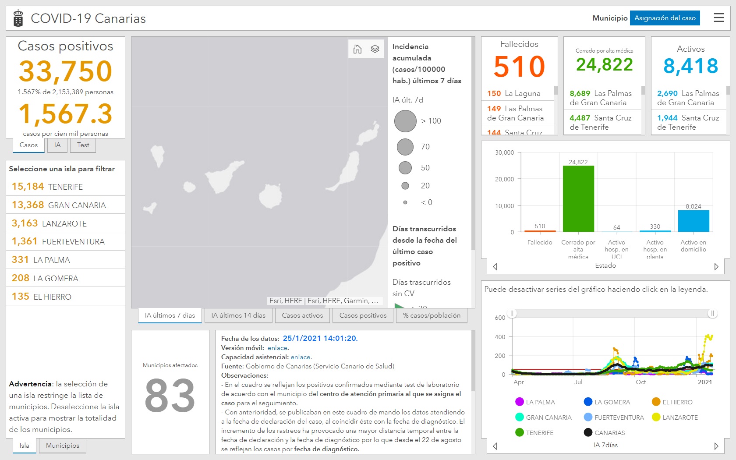
Task: Click left arrow below IA 7días chart
Action: [x=495, y=446]
